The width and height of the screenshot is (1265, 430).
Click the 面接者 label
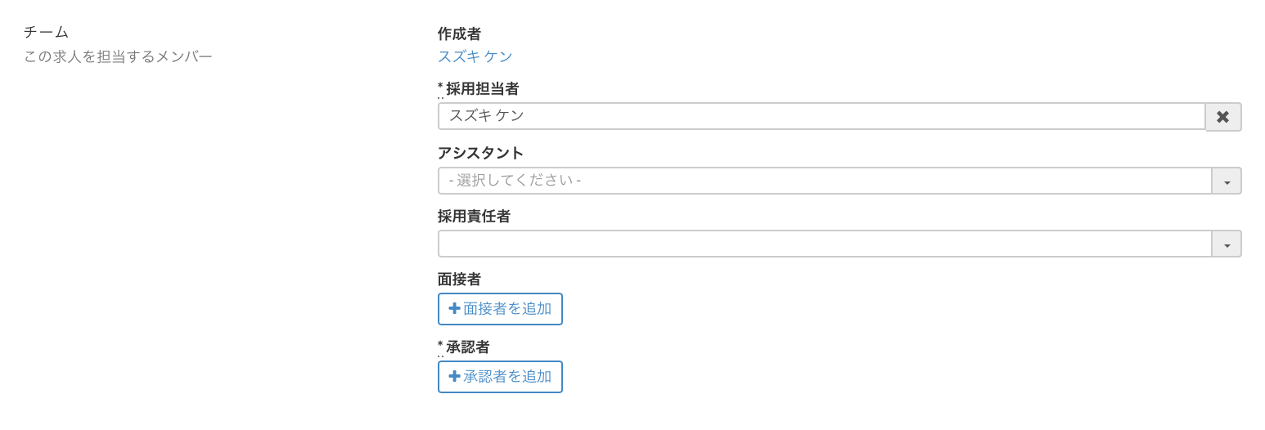459,280
